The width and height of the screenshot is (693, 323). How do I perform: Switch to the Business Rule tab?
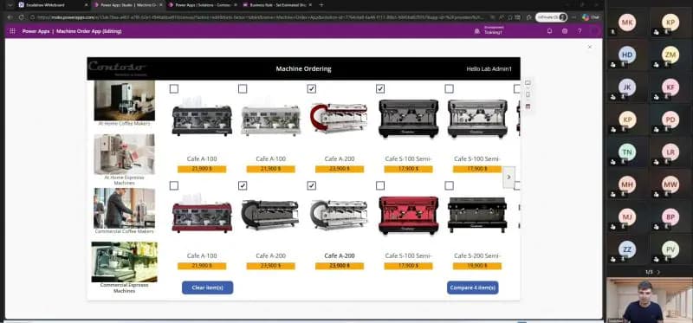click(277, 5)
